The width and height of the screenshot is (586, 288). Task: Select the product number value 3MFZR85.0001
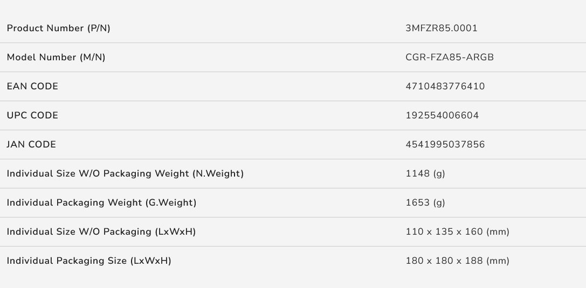[441, 28]
